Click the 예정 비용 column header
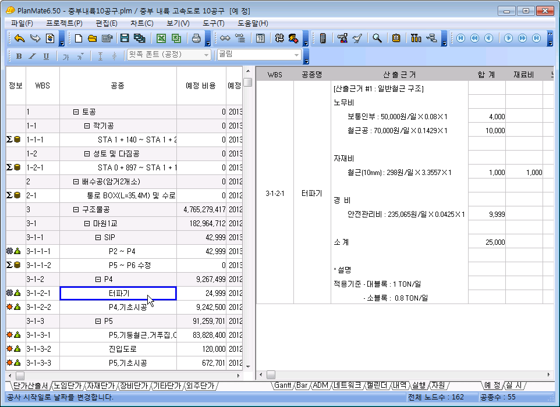This screenshot has width=560, height=407. [x=200, y=85]
